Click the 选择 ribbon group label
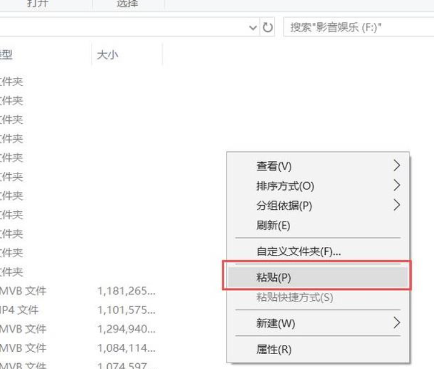 [127, 4]
